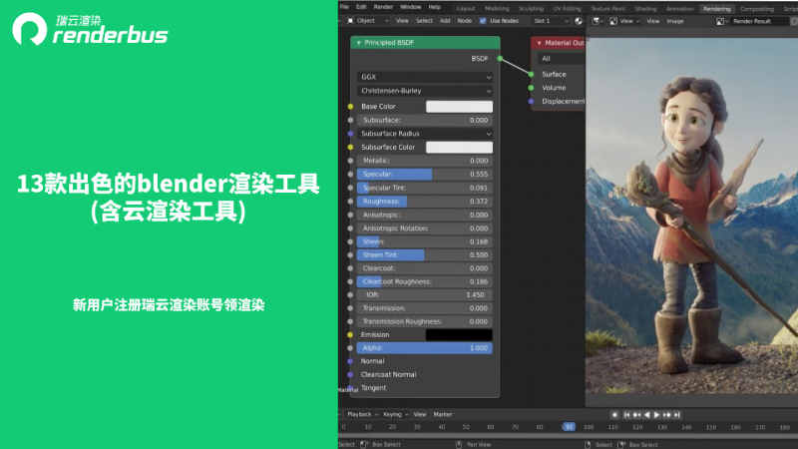Click the Renderbus logo icon
798x449 pixels.
click(x=28, y=31)
